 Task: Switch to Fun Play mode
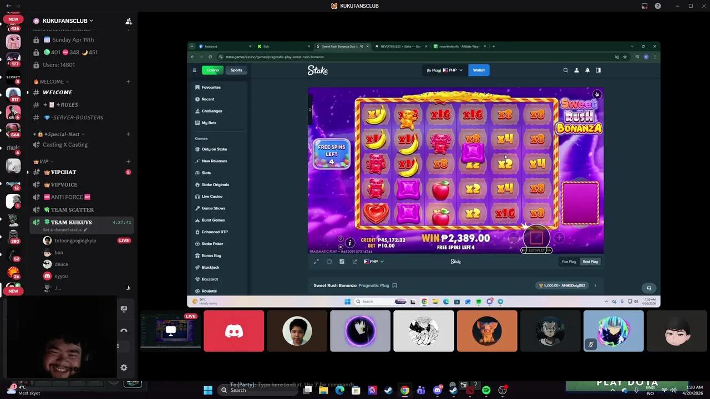click(x=569, y=261)
